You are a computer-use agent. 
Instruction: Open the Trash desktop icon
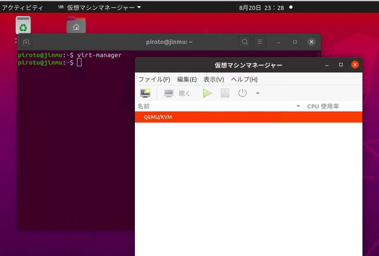tap(23, 26)
